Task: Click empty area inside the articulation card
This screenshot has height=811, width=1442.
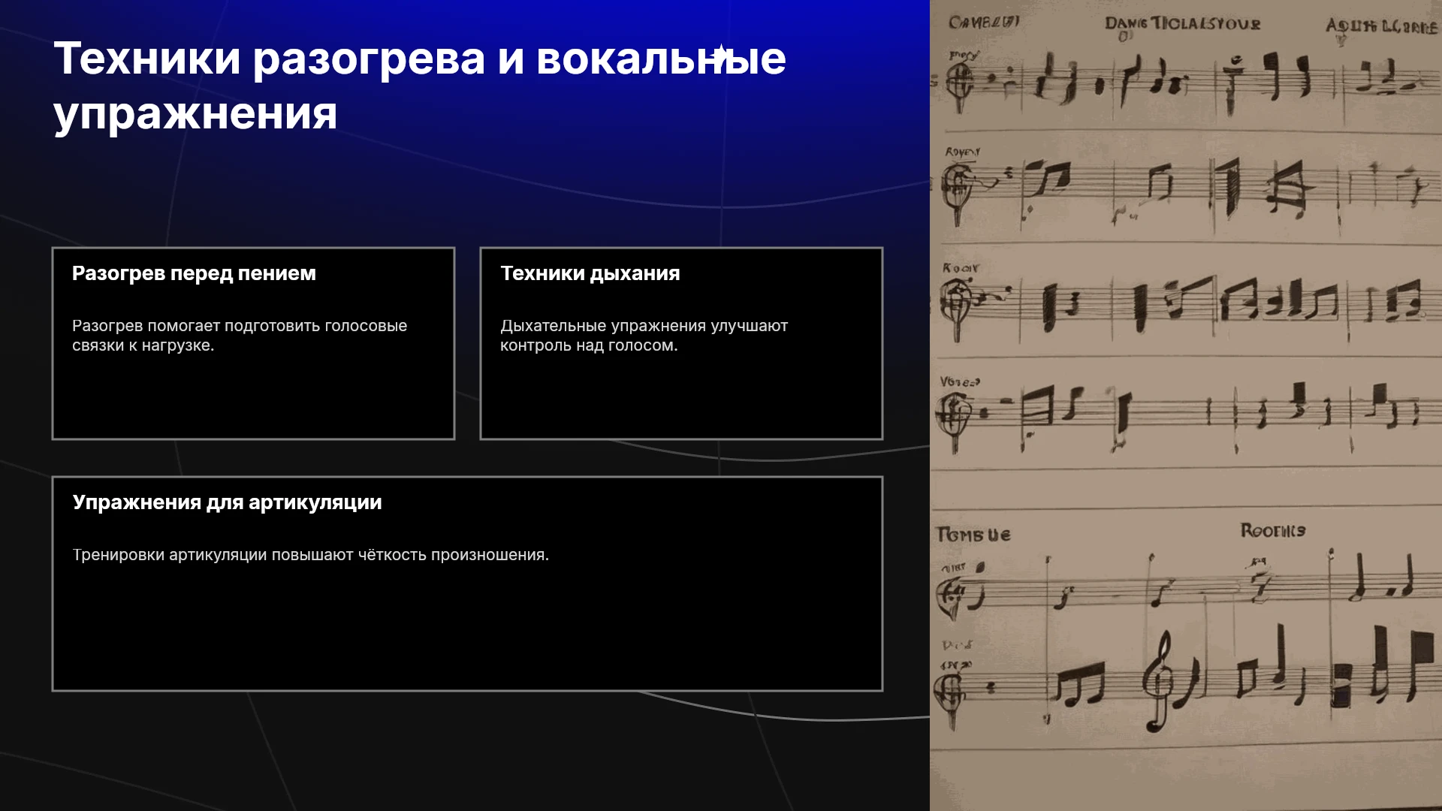Action: 467,631
